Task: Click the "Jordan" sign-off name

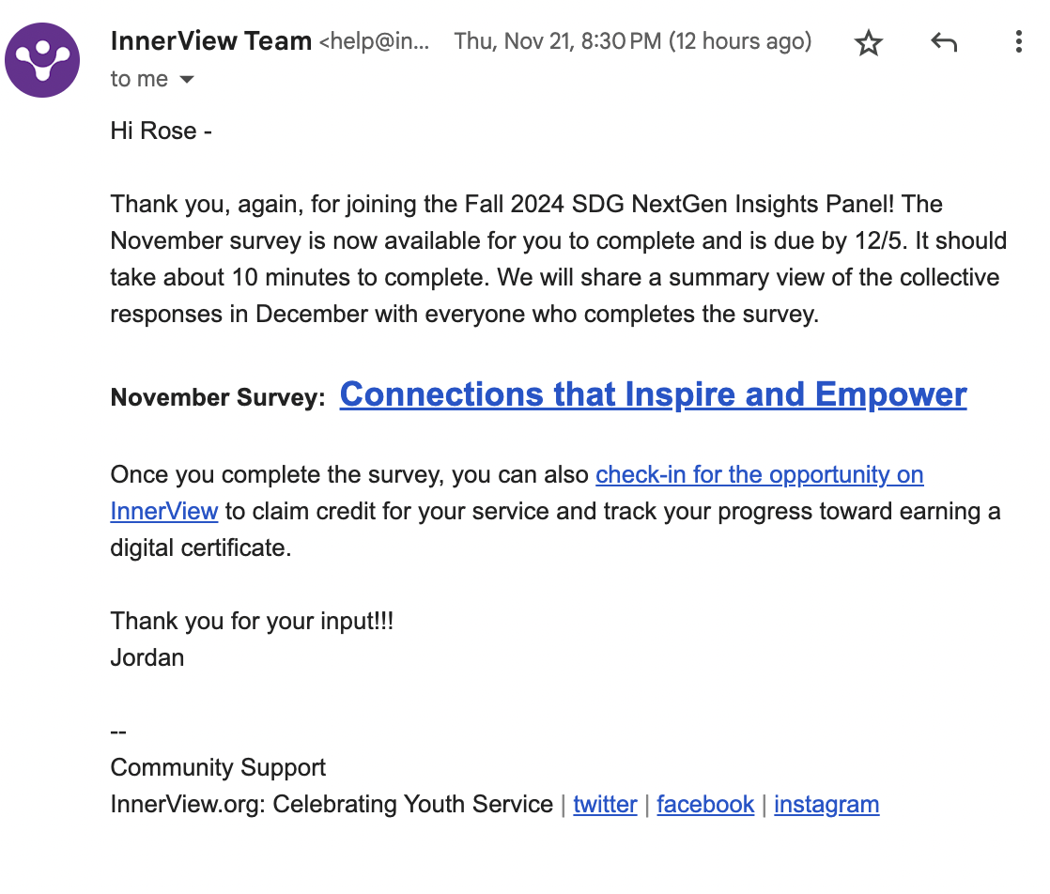Action: coord(147,657)
